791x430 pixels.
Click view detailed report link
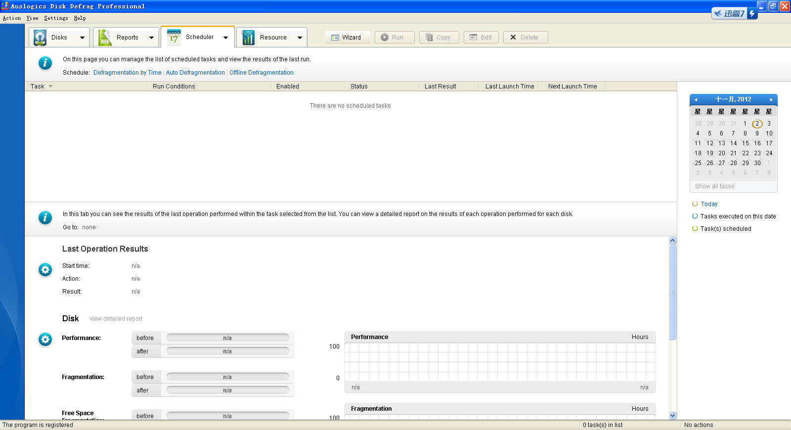pyautogui.click(x=116, y=319)
